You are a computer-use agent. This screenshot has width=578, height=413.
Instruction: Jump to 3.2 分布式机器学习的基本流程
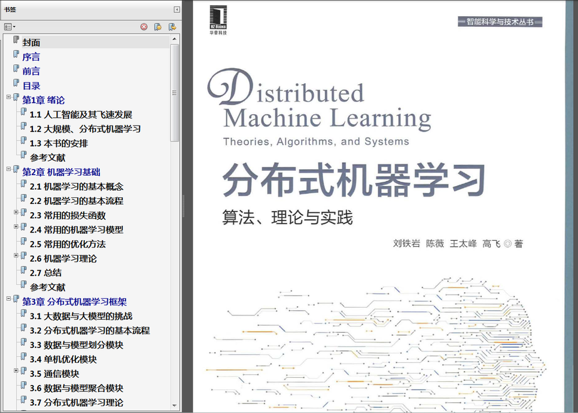tap(90, 331)
